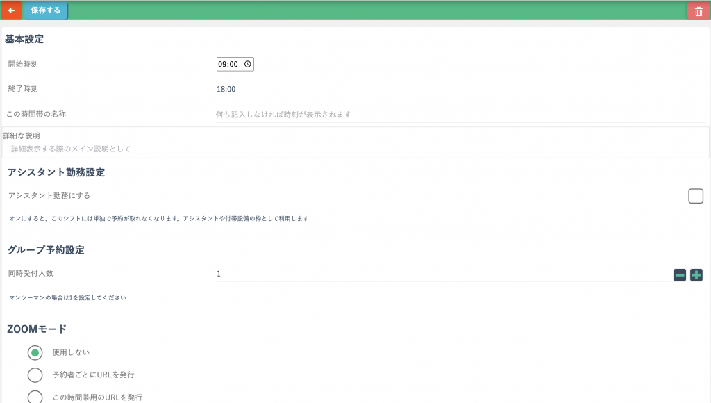Click the 終了時刻 field showing 18:00
Image resolution: width=711 pixels, height=403 pixels.
458,89
